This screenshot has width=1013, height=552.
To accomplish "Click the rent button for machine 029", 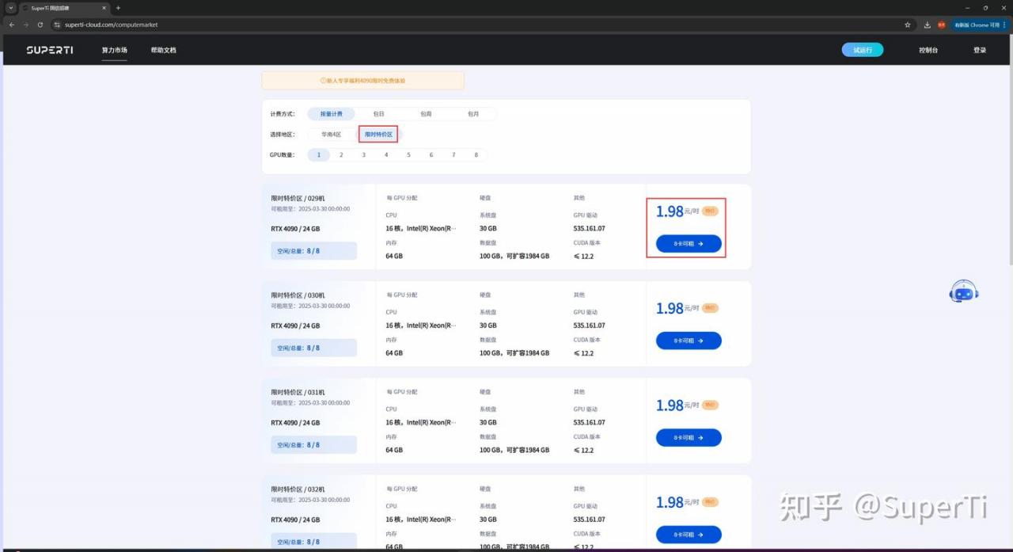I will click(x=689, y=244).
